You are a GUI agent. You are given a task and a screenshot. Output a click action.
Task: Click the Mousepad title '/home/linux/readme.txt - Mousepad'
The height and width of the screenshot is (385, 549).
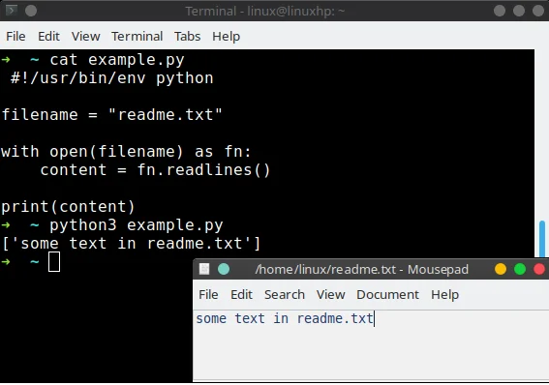(x=362, y=270)
